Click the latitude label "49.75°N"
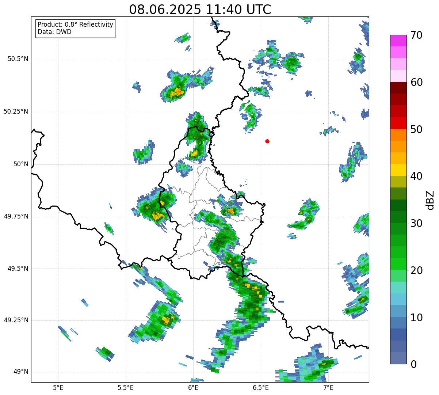439x395 pixels. pyautogui.click(x=16, y=216)
